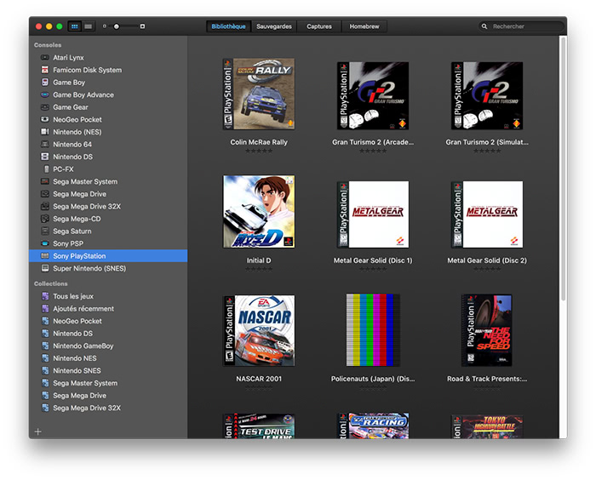Click the Sega Mega Drive console icon

point(45,194)
